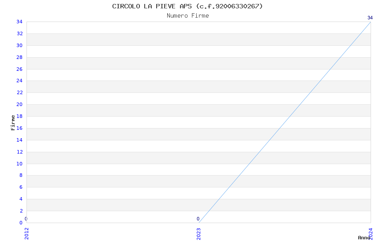Click the y-axis tick label 28
Image resolution: width=375 pixels, height=242 pixels.
(x=19, y=57)
